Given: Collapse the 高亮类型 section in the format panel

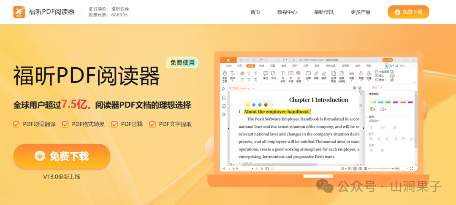Looking at the screenshot, I should tap(367, 94).
